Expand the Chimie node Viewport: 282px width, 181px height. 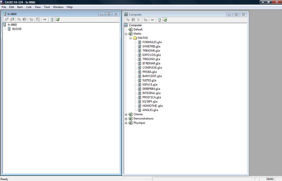126,114
